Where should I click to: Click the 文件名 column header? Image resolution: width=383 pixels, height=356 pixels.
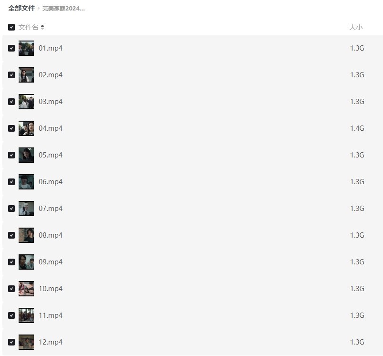28,27
